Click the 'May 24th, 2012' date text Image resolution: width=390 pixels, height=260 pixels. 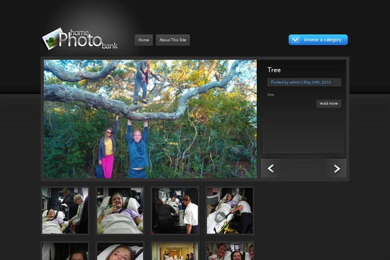coord(317,82)
